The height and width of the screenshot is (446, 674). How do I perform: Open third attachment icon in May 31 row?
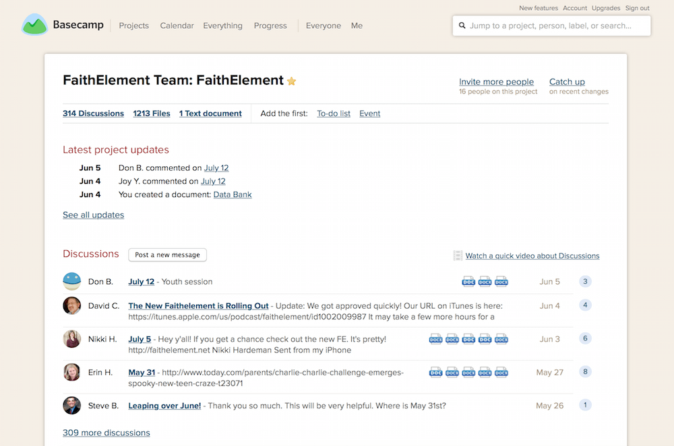[x=468, y=372]
